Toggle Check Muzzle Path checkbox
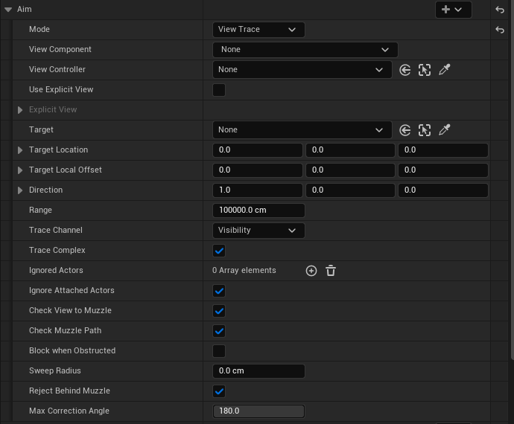Image resolution: width=514 pixels, height=424 pixels. (219, 331)
